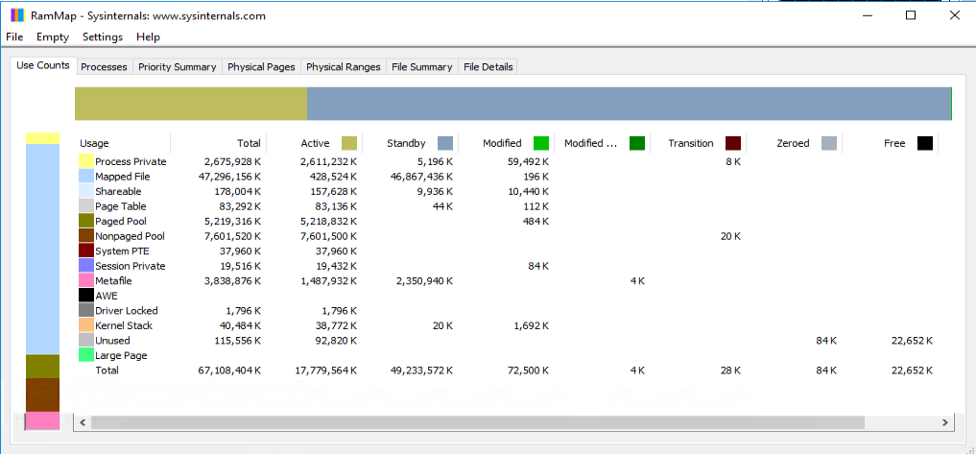The width and height of the screenshot is (976, 454).
Task: Click the Mapped File segment in vertical bar
Action: (x=42, y=250)
